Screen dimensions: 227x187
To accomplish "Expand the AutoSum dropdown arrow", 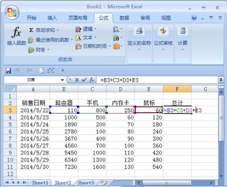I will click(58, 30).
